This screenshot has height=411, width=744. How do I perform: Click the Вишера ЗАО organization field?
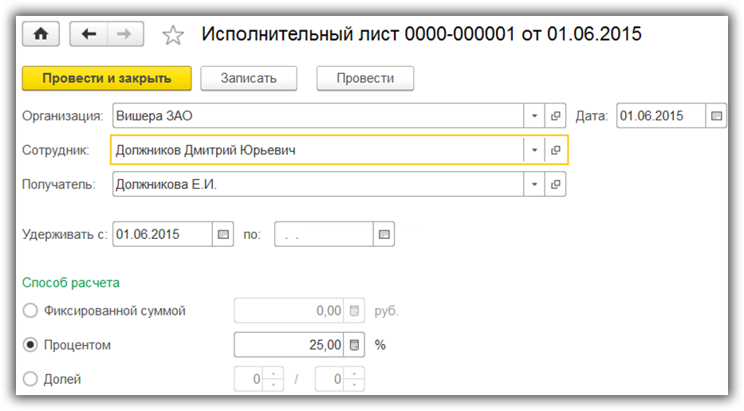(318, 115)
